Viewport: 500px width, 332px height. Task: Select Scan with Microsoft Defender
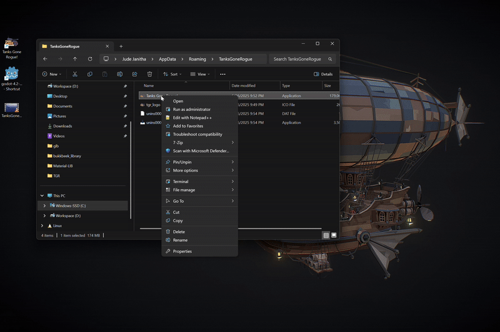point(199,151)
